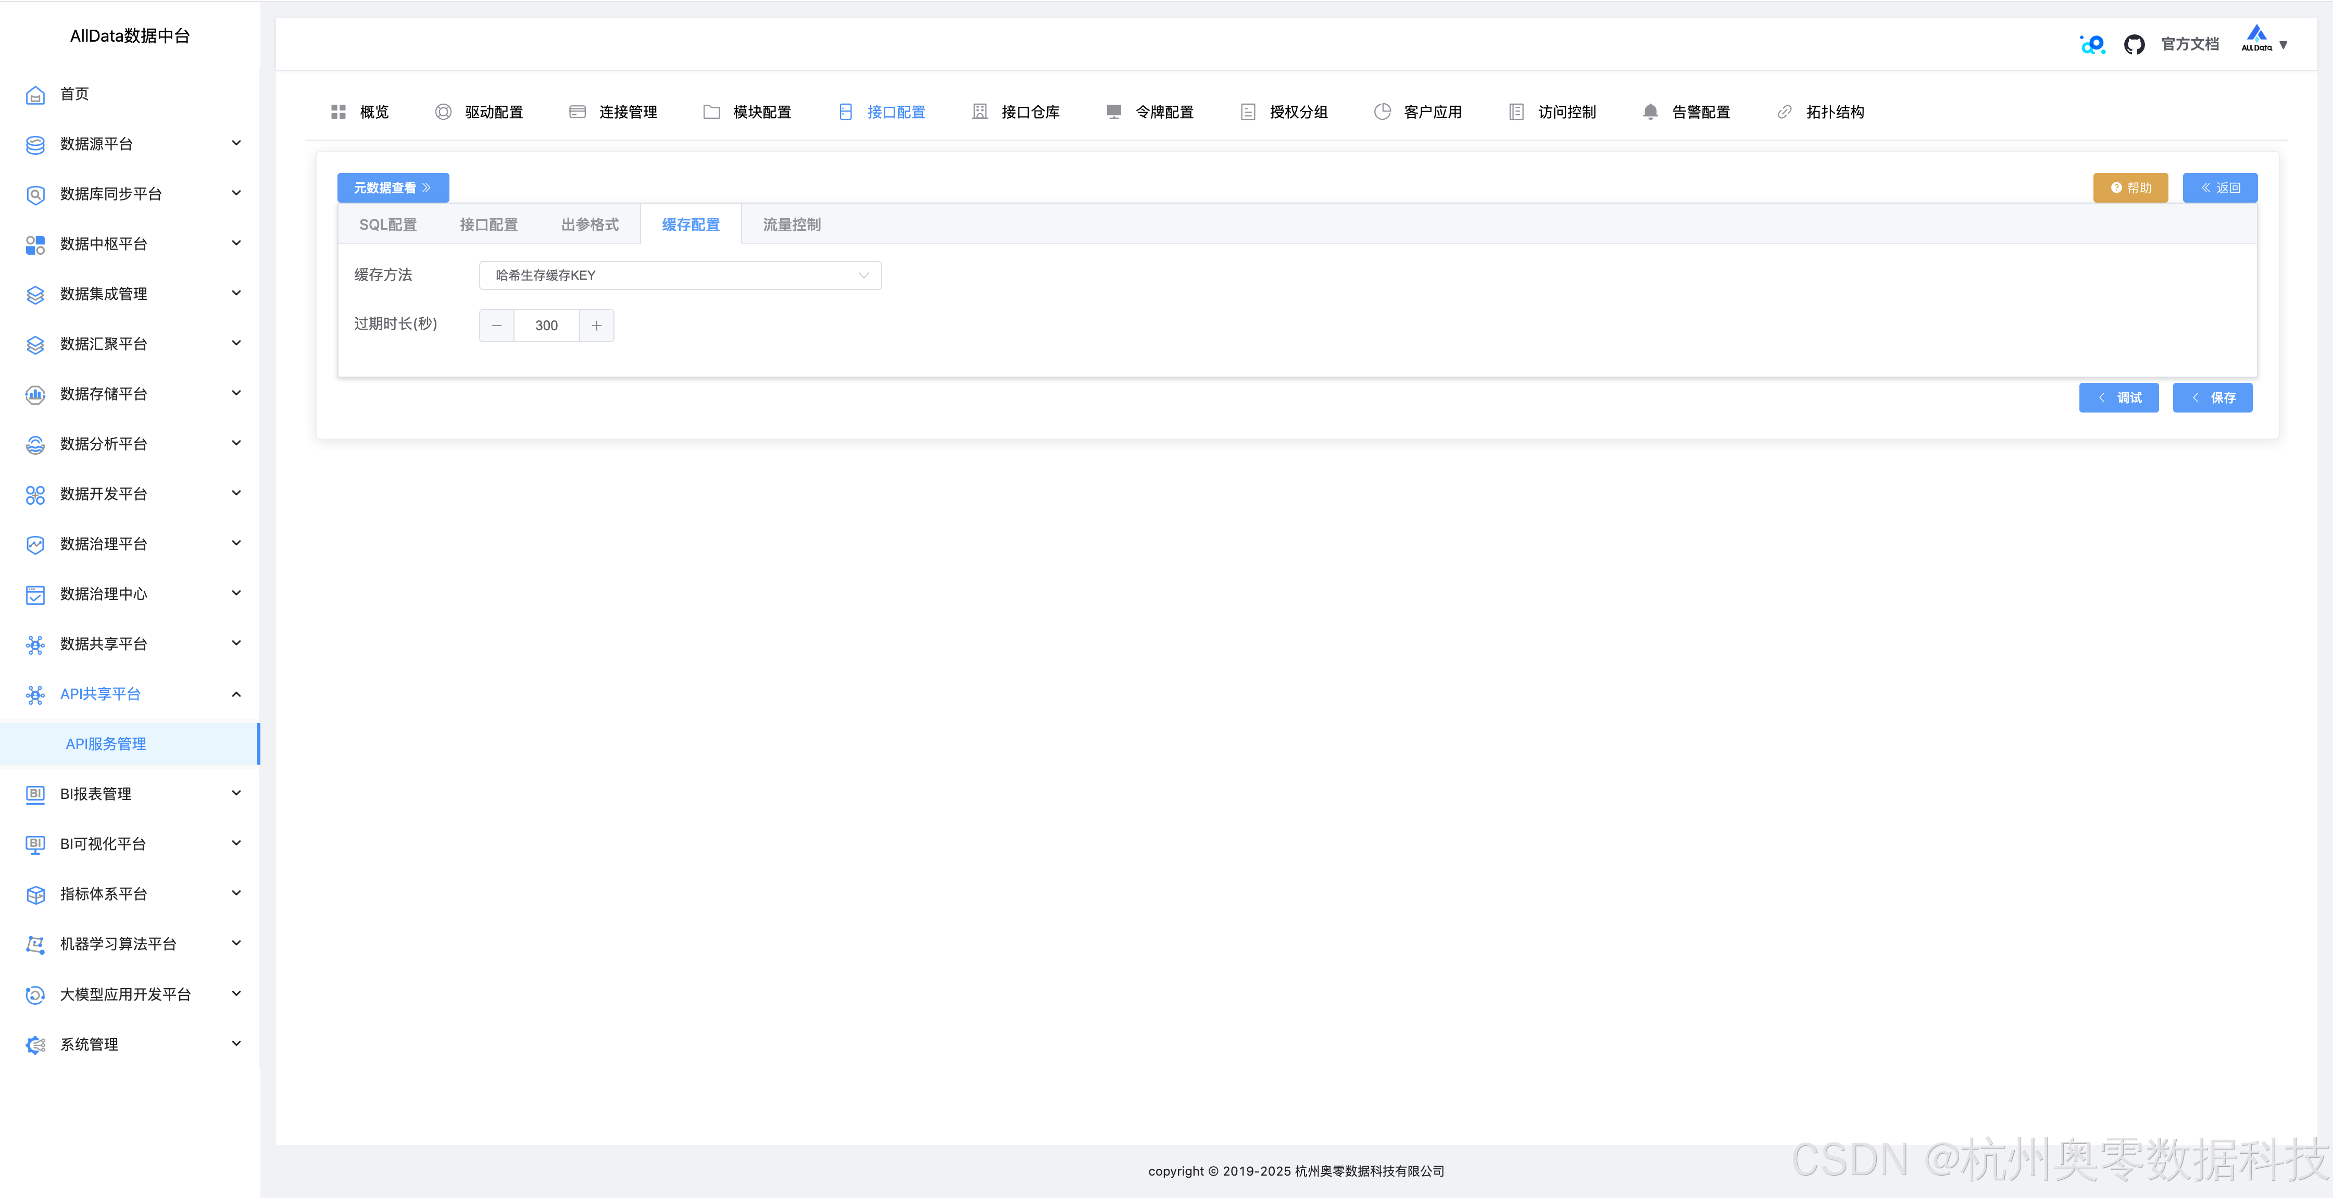Click the 首页 home icon in sidebar
Viewport: 2333px width, 1198px height.
click(x=35, y=94)
